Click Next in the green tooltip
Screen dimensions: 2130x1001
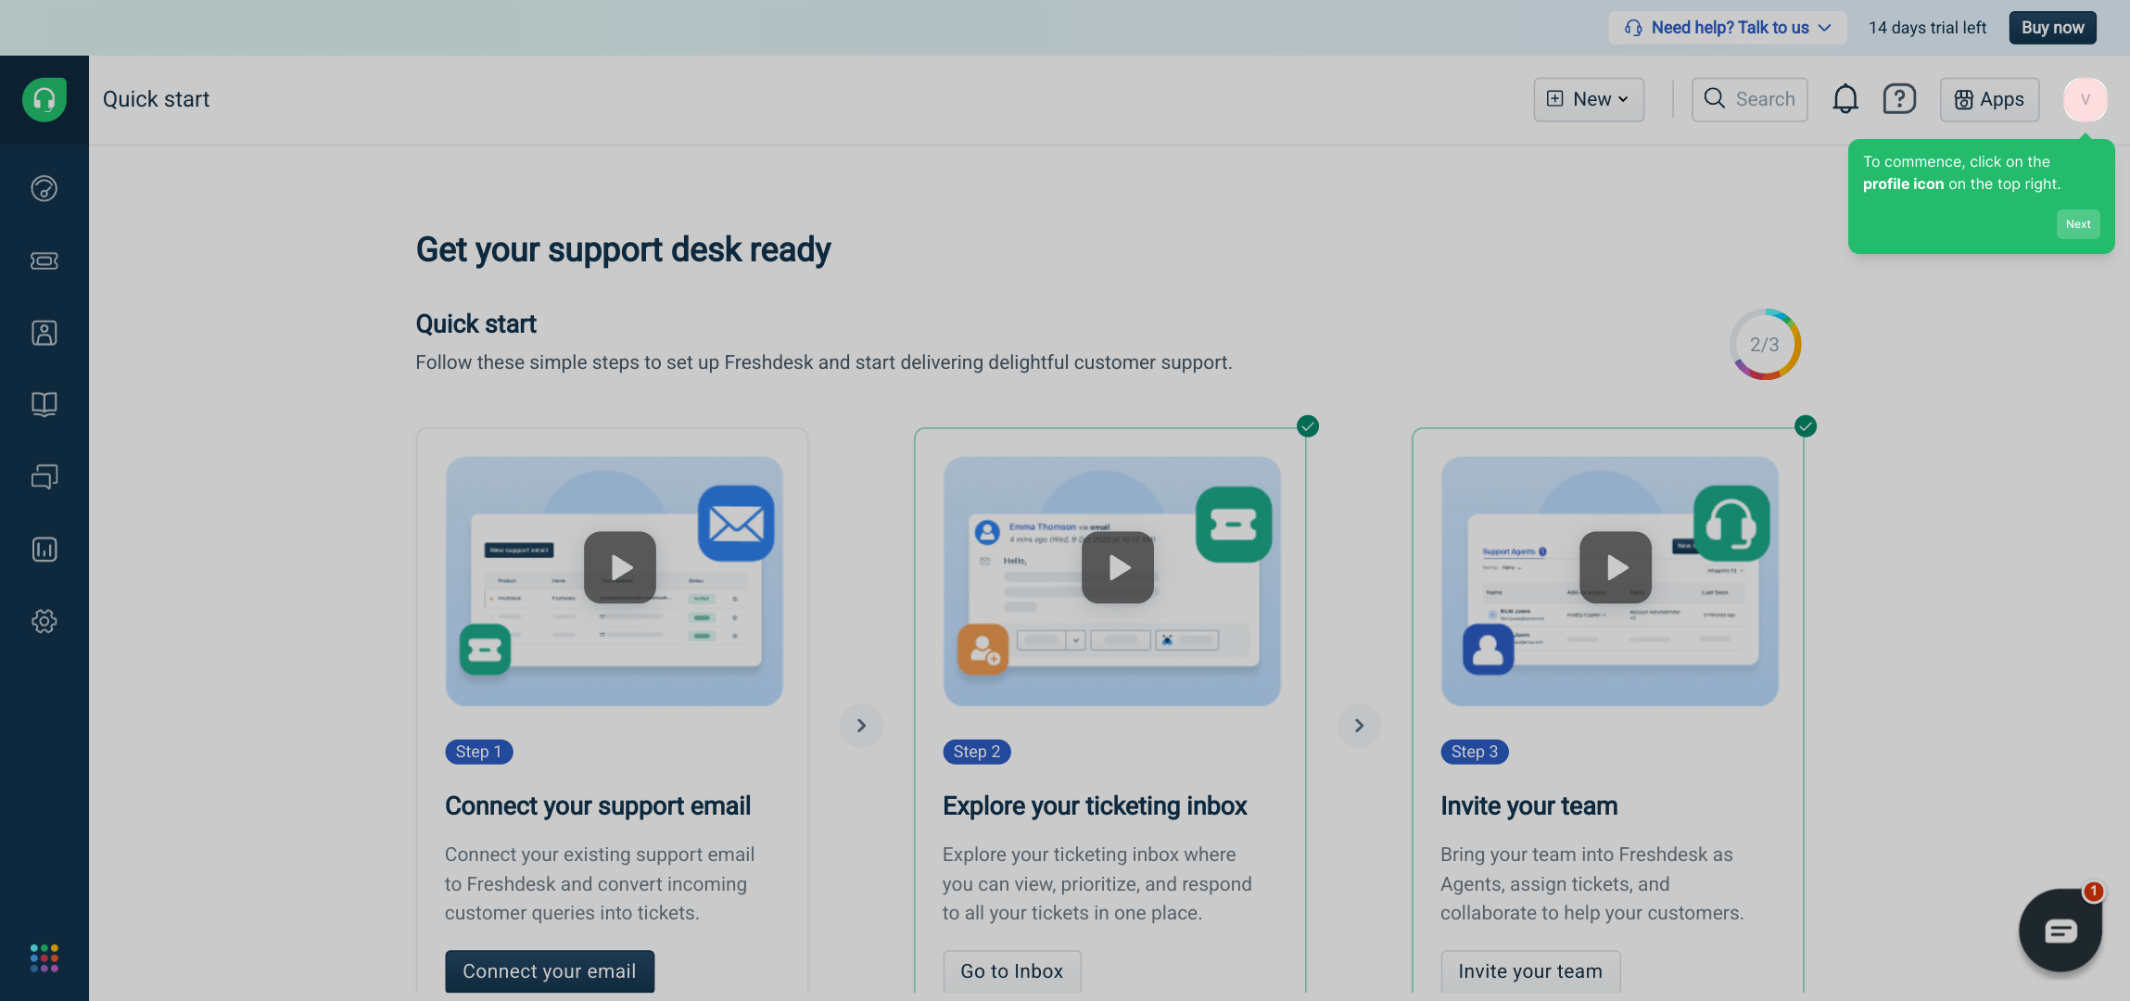(x=2077, y=224)
